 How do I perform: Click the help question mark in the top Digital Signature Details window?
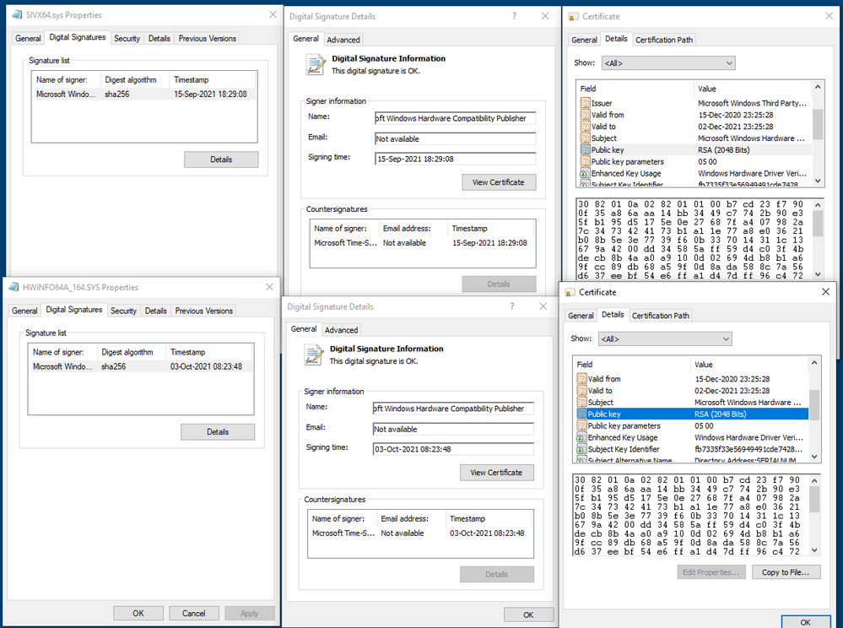tap(514, 16)
